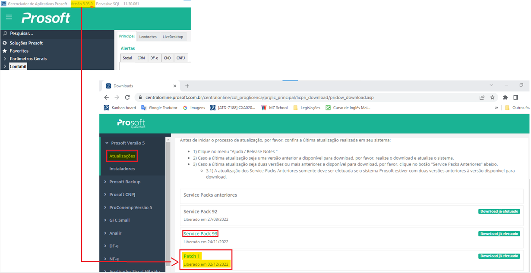The width and height of the screenshot is (531, 273).
Task: Open a new browser tab
Action: click(187, 86)
